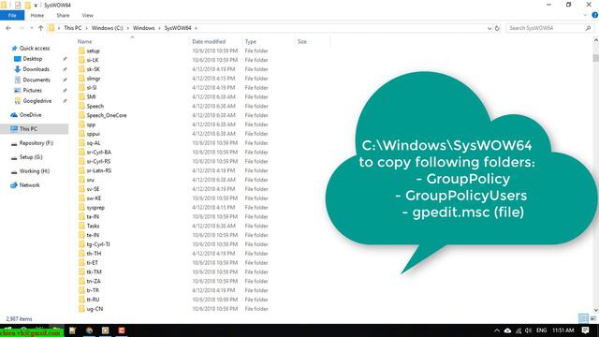This screenshot has width=599, height=337.
Task: Click the folder icon of tr-TR
Action: [81, 290]
